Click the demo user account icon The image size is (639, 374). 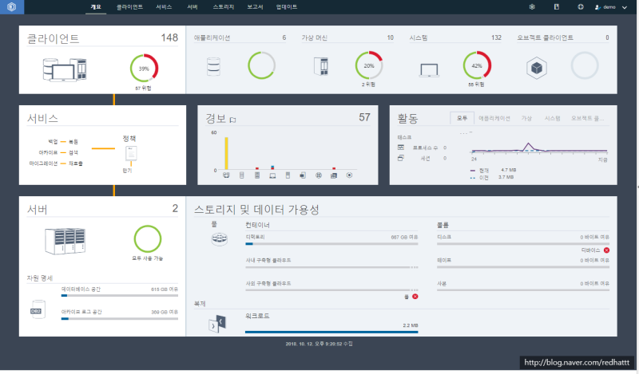tap(597, 7)
